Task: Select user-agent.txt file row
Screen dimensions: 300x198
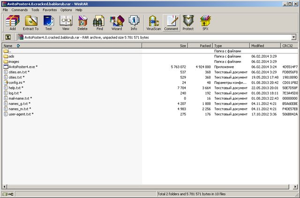Action: point(150,114)
